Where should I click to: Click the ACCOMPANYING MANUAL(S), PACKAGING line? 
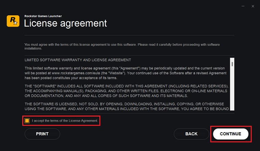[x=126, y=91]
